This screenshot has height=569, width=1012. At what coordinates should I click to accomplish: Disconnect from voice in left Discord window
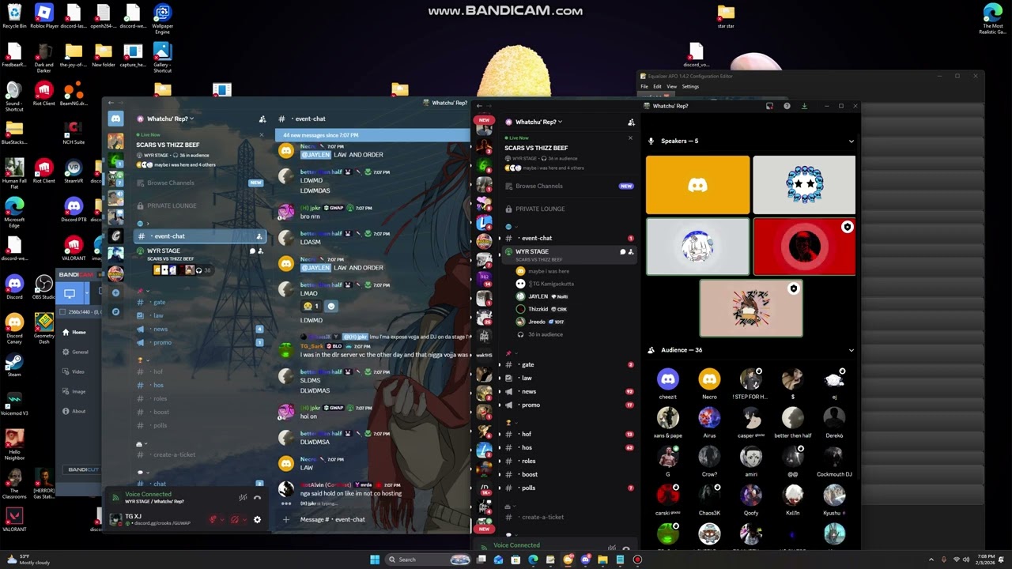click(257, 498)
